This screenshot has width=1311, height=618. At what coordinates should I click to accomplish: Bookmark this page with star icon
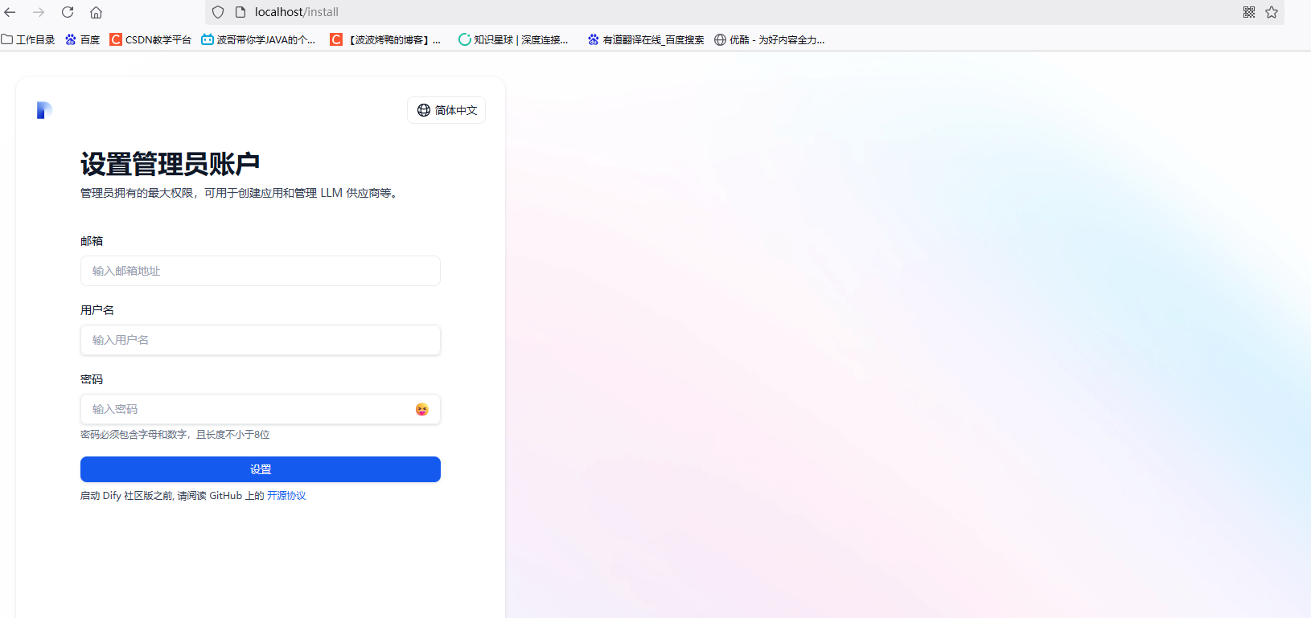click(1272, 12)
